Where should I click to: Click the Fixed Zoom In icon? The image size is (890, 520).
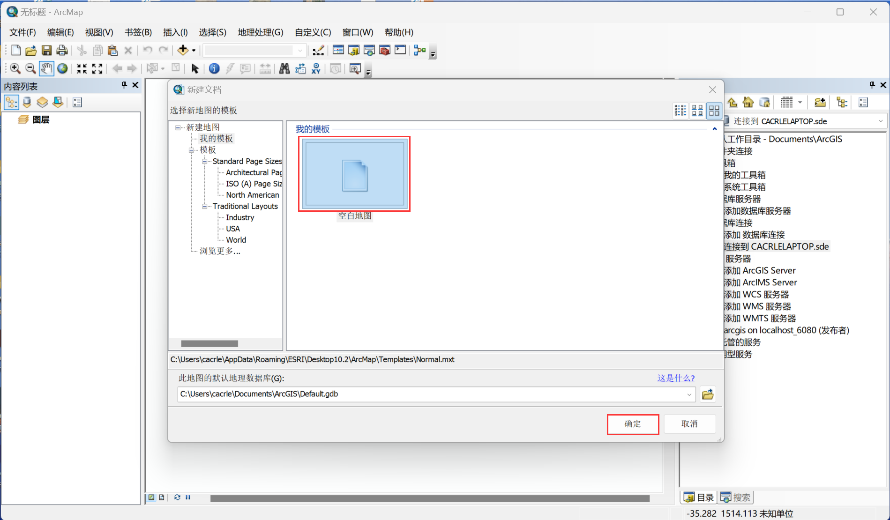(82, 68)
